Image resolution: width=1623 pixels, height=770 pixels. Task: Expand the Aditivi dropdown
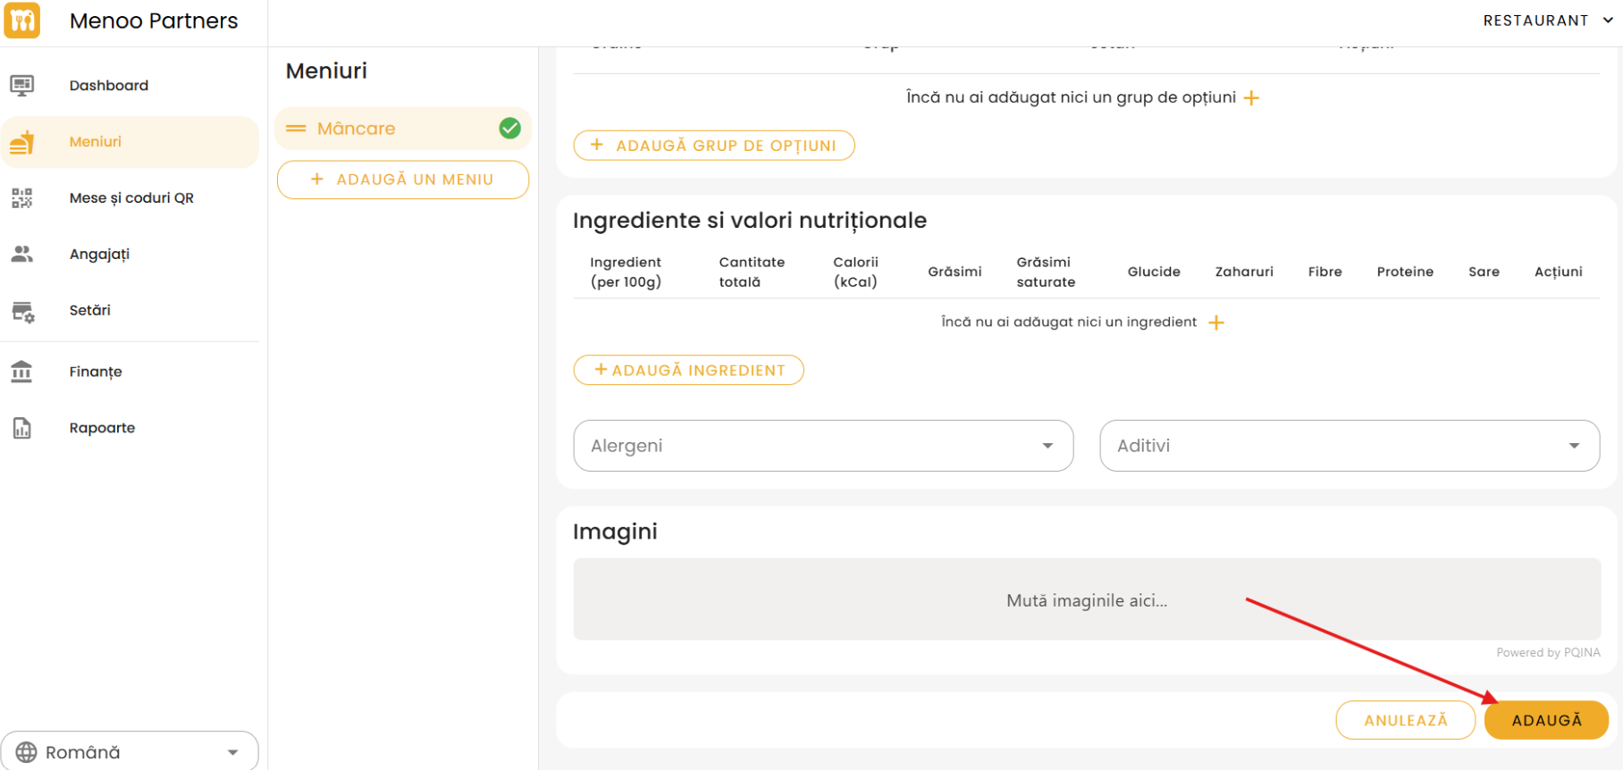(x=1349, y=446)
